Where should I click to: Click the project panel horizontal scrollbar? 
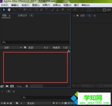coord(36,86)
